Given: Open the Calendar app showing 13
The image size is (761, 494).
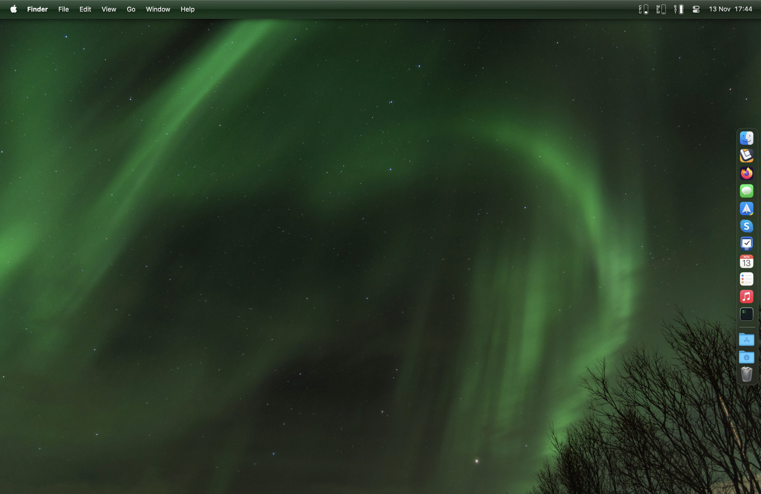Looking at the screenshot, I should pyautogui.click(x=746, y=261).
